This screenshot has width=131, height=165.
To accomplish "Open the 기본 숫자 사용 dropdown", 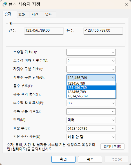I will pyautogui.click(x=91, y=137).
